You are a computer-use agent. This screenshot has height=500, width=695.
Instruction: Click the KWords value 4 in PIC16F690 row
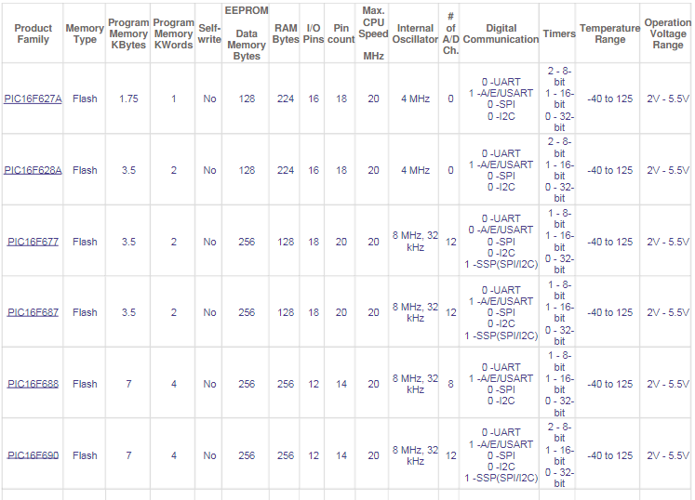tap(173, 455)
